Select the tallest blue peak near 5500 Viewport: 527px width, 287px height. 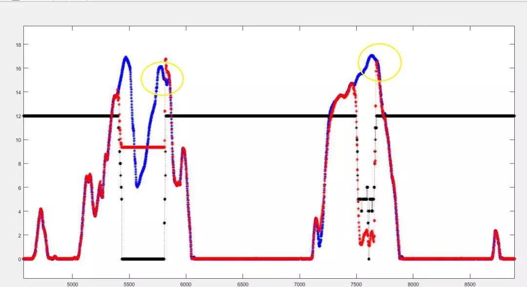[126, 58]
